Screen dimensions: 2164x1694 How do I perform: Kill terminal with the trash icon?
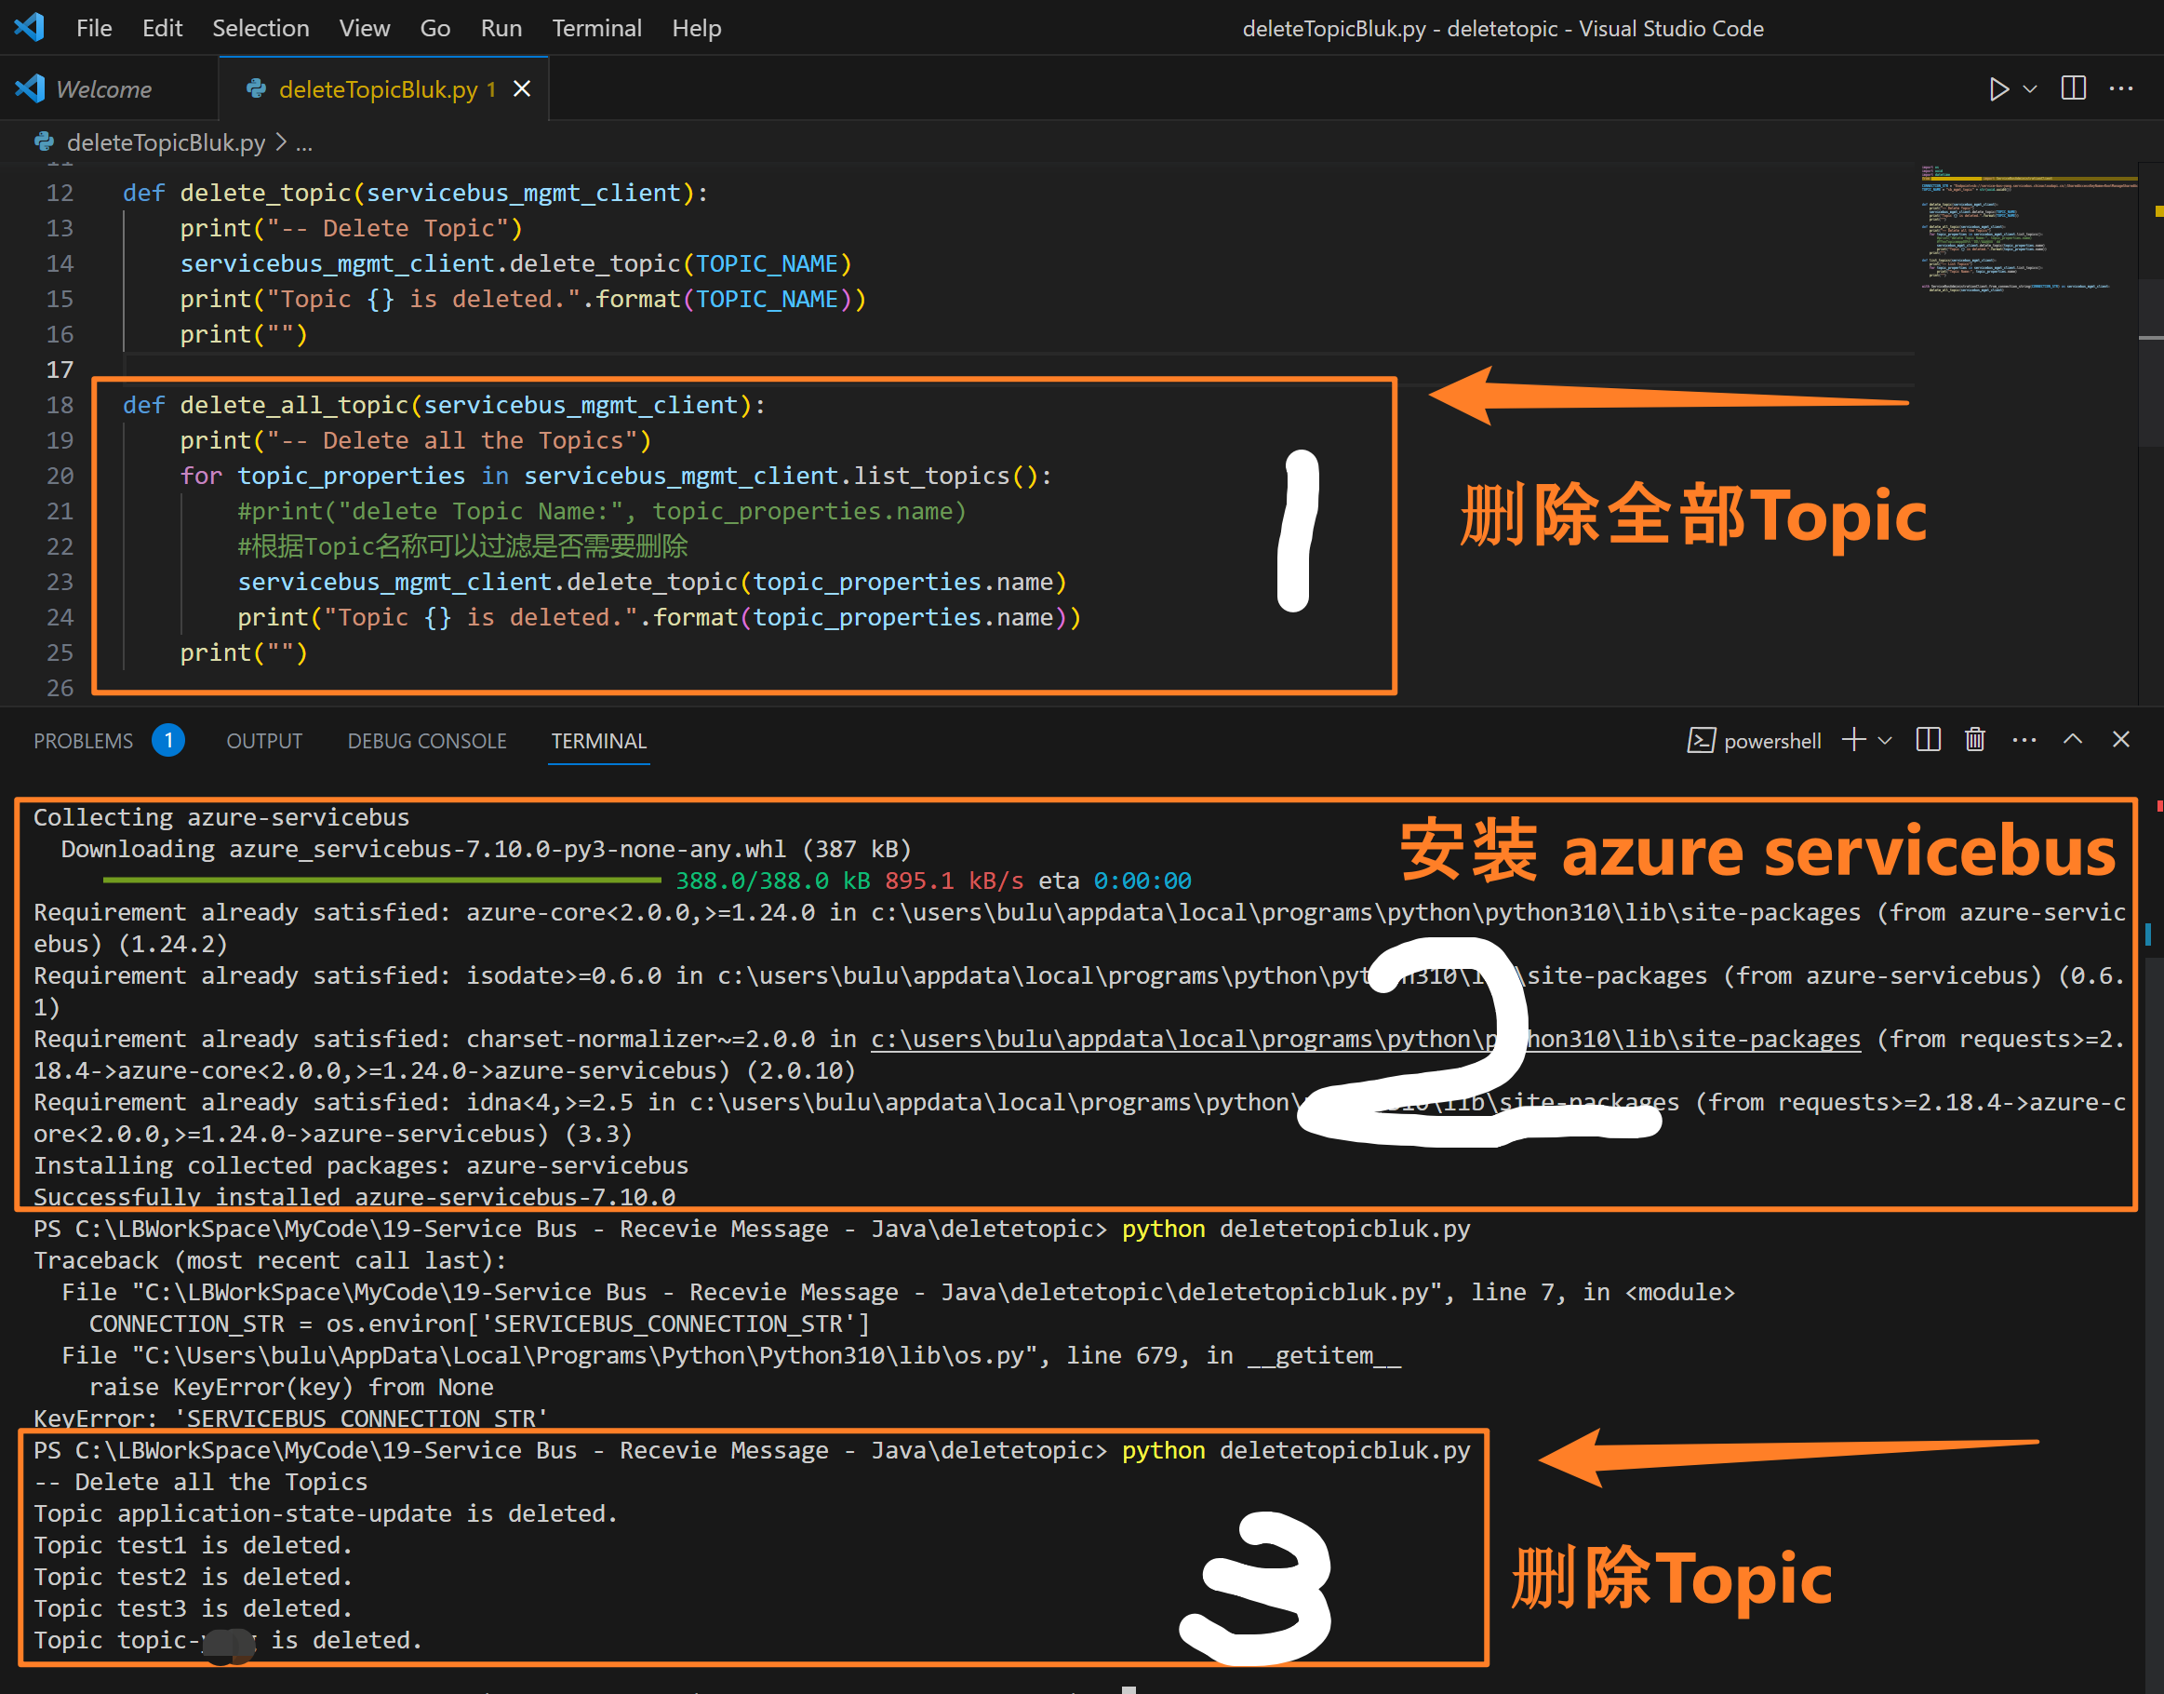tap(1974, 740)
